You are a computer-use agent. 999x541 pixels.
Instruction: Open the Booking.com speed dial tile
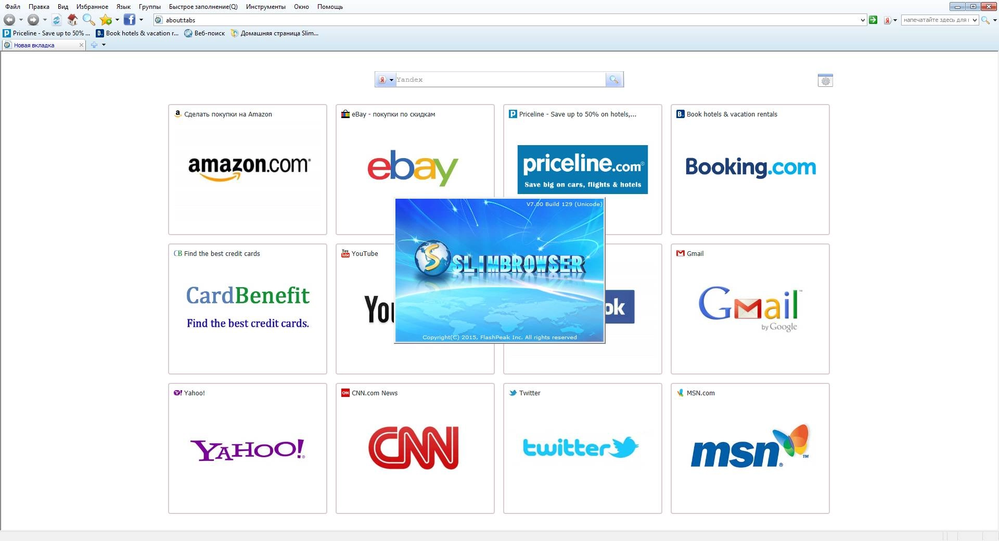tap(750, 170)
